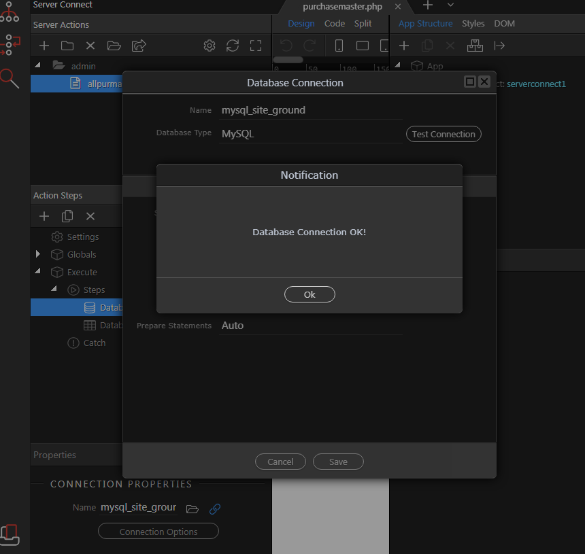Viewport: 585px width, 554px height.
Task: Click the Connection Options button
Action: point(158,532)
